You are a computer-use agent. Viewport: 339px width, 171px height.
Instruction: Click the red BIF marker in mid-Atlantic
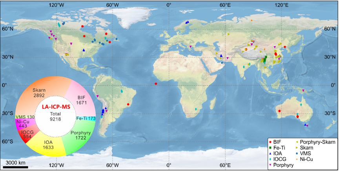point(156,84)
